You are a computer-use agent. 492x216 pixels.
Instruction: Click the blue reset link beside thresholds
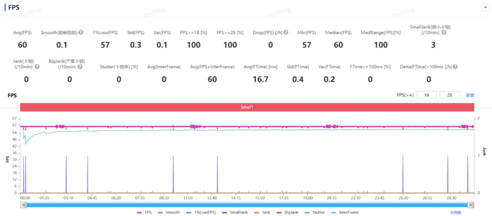tap(470, 95)
